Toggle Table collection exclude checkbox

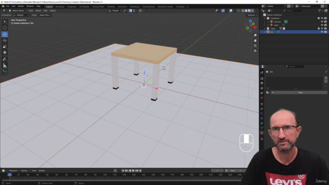tap(319, 29)
